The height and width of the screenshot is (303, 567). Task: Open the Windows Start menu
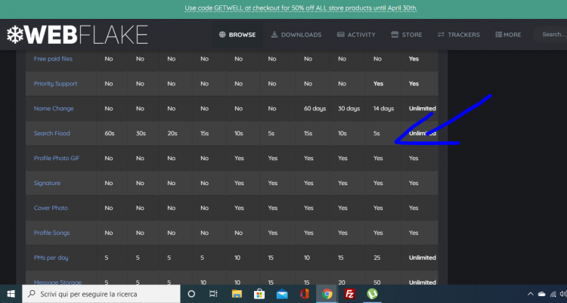click(11, 293)
